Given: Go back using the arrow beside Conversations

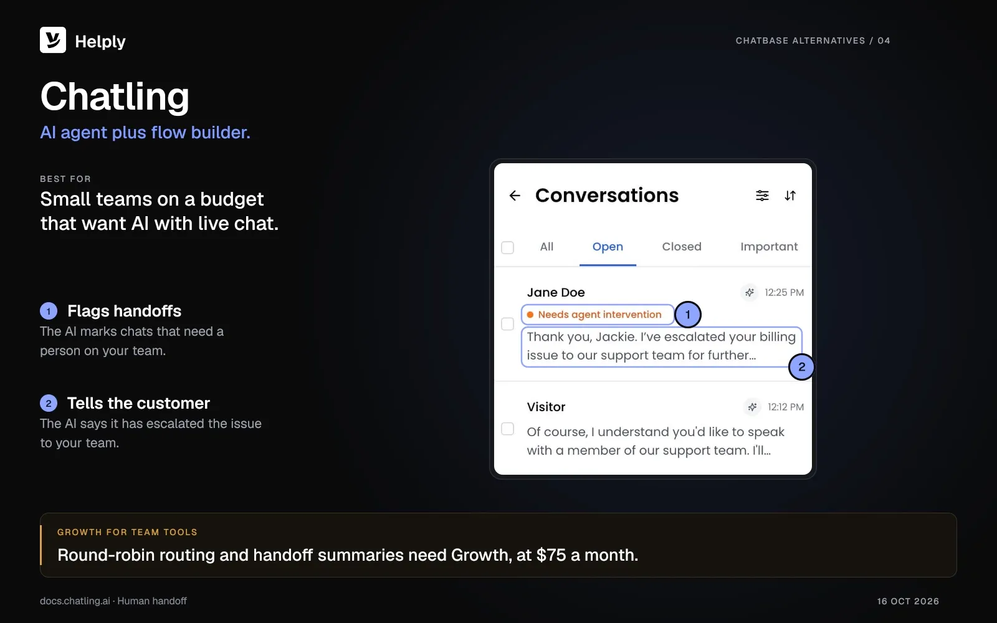Looking at the screenshot, I should (x=515, y=196).
